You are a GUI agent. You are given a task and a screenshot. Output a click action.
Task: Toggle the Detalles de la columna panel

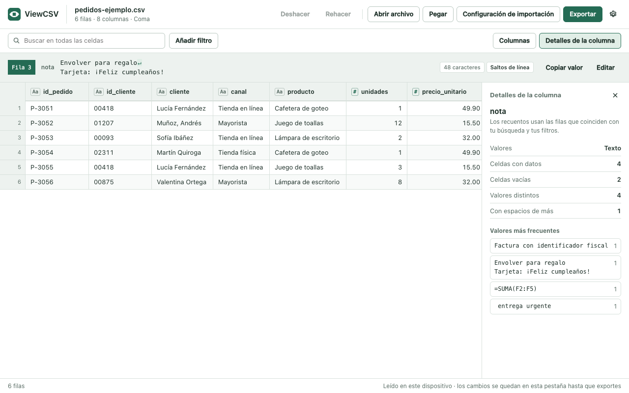point(580,41)
